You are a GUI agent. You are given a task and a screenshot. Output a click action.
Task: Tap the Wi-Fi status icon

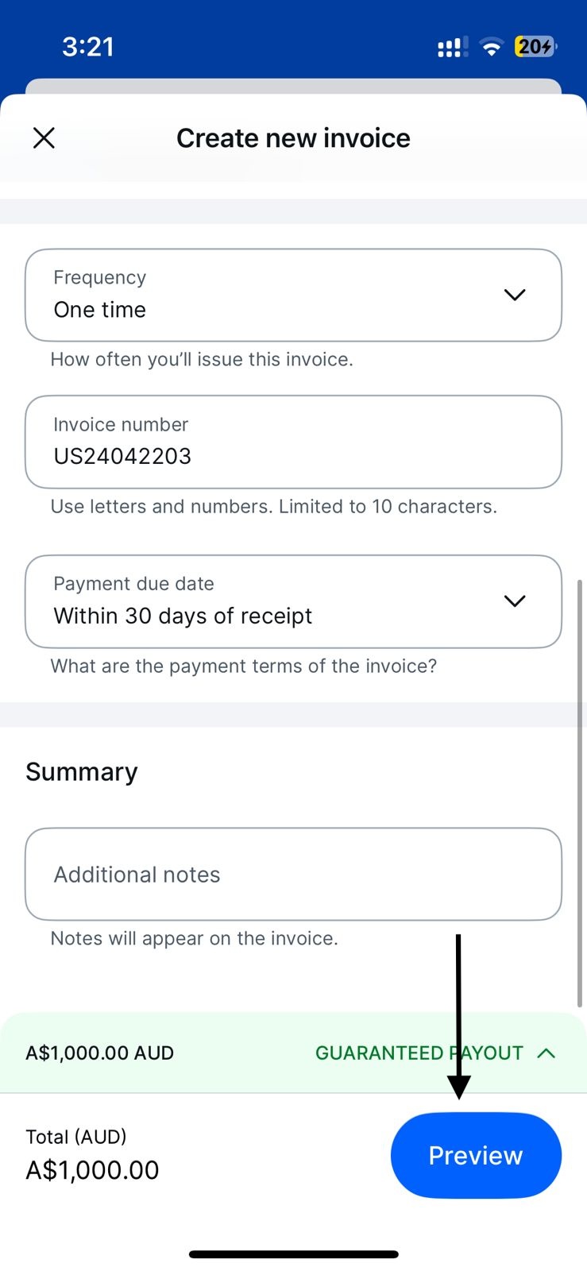coord(492,48)
